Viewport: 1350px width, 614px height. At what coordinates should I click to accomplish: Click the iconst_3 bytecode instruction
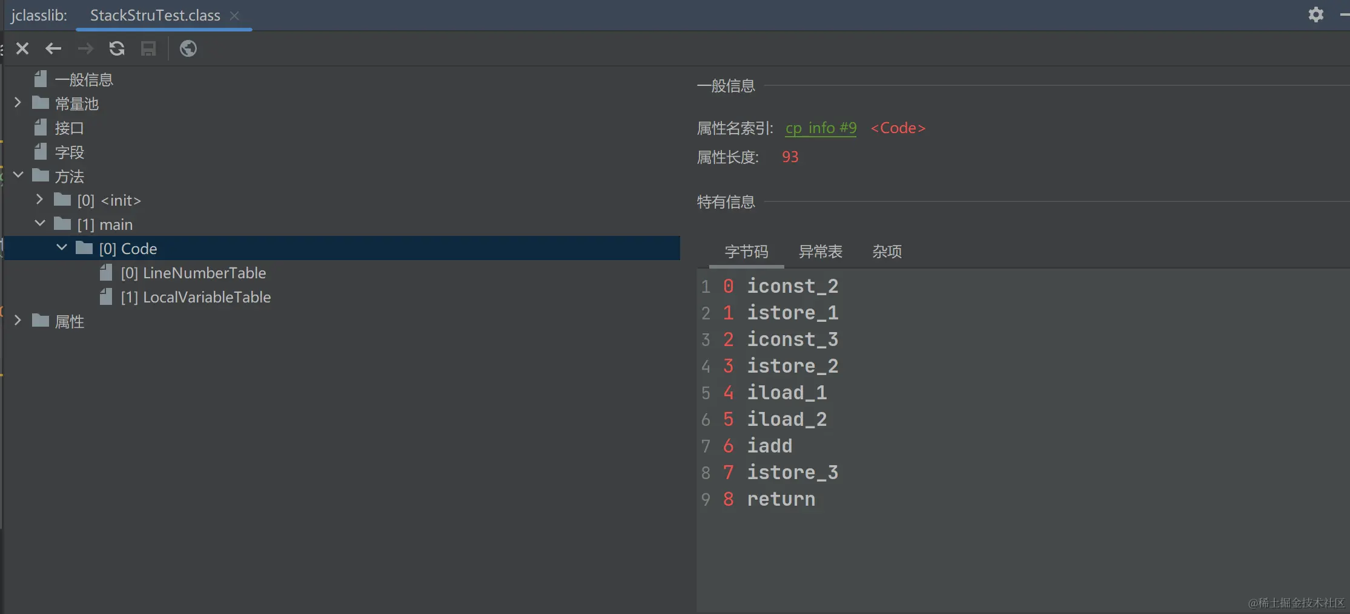click(x=792, y=339)
